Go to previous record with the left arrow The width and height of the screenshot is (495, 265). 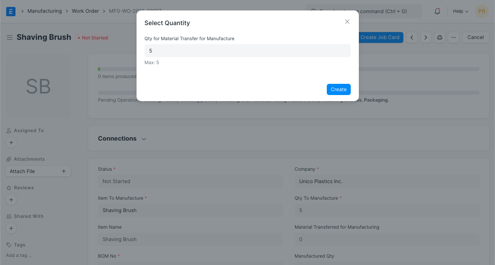click(x=411, y=37)
